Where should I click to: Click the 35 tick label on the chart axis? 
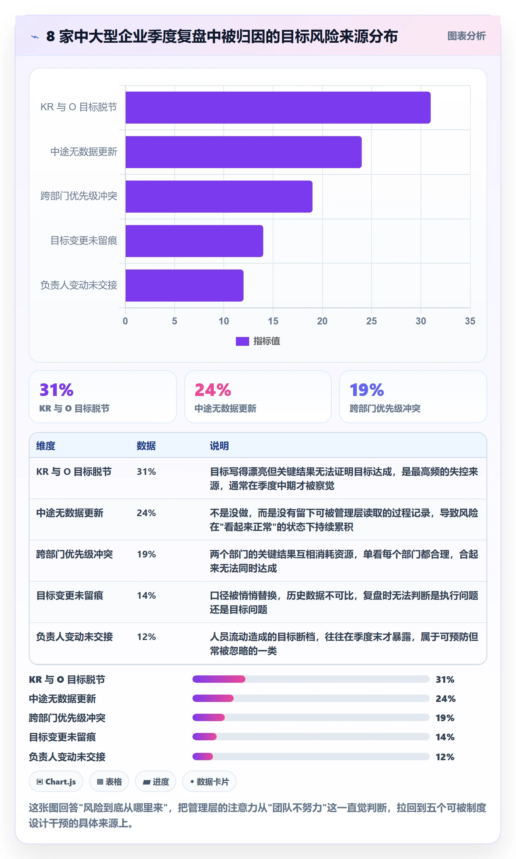point(470,321)
